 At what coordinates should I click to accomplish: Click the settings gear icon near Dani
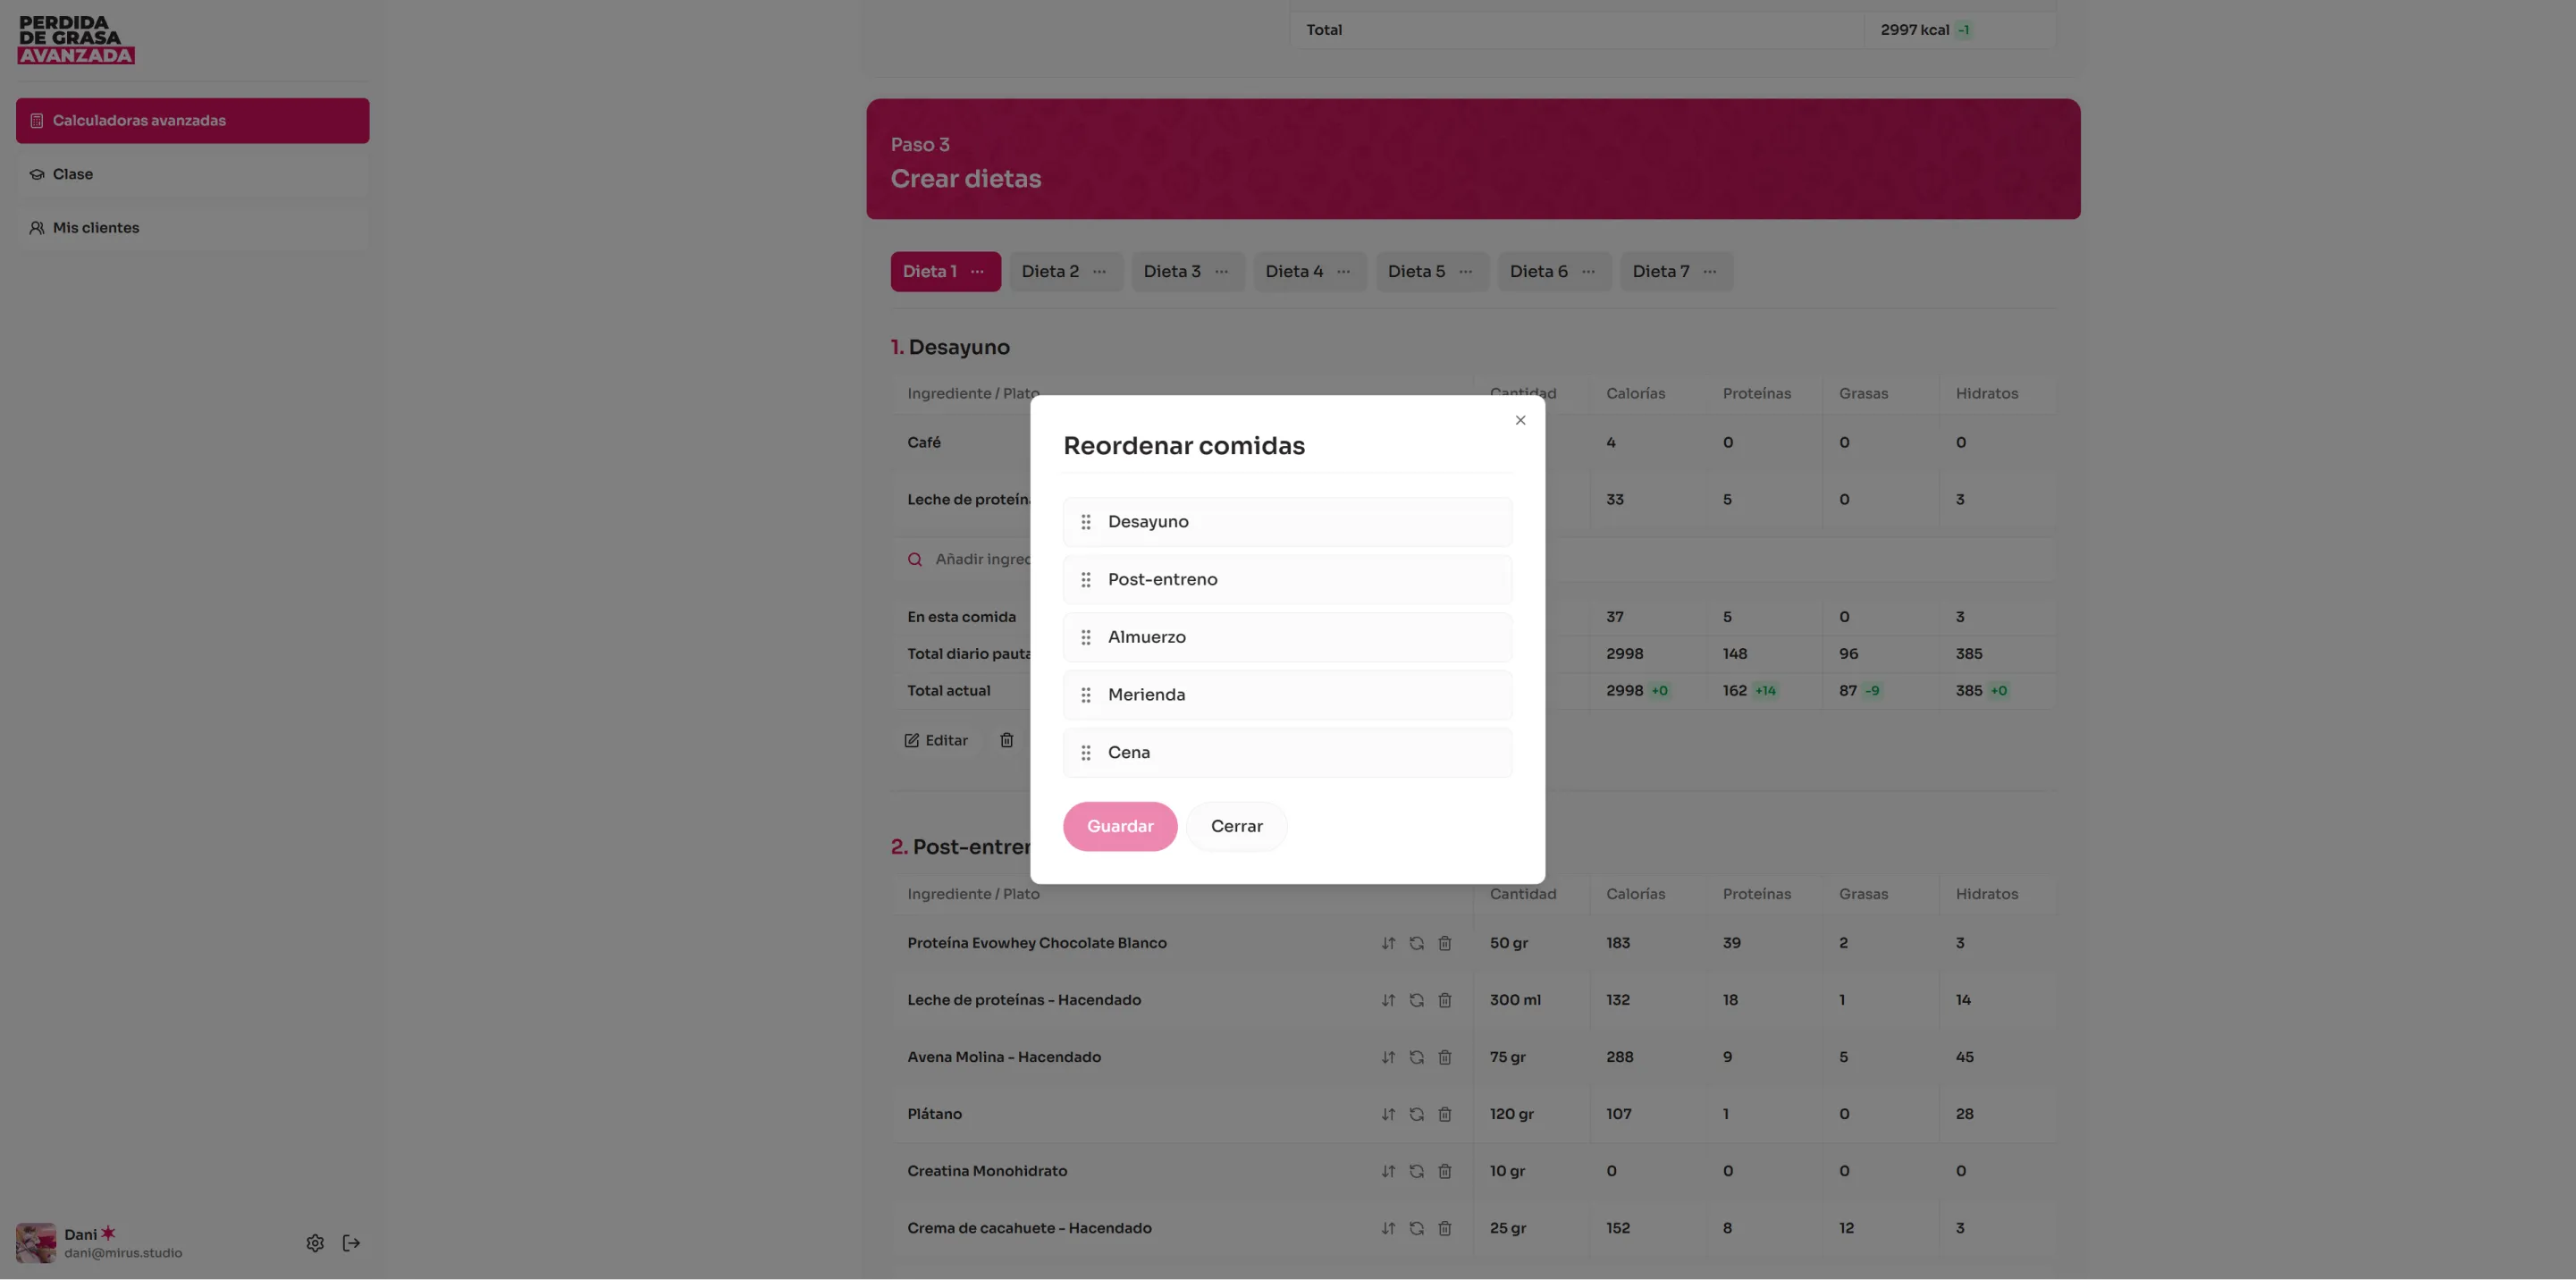click(315, 1243)
